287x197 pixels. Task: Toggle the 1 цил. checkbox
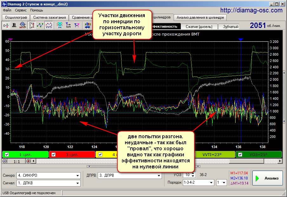pos(7,155)
